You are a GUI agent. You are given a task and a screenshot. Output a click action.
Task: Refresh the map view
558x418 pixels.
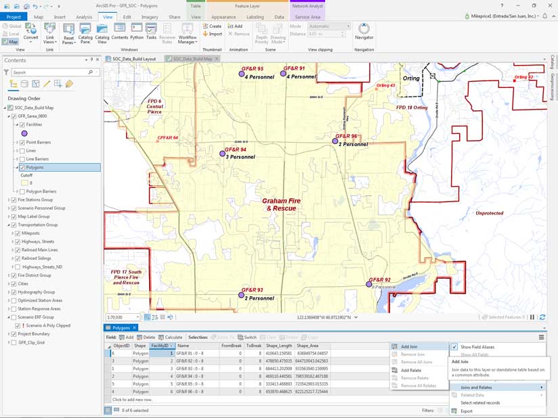click(542, 317)
